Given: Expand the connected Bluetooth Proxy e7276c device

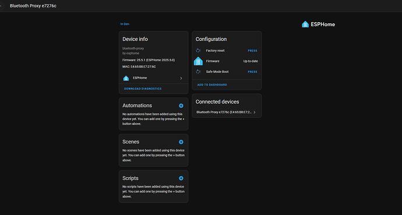Looking at the screenshot, I should pyautogui.click(x=255, y=112).
